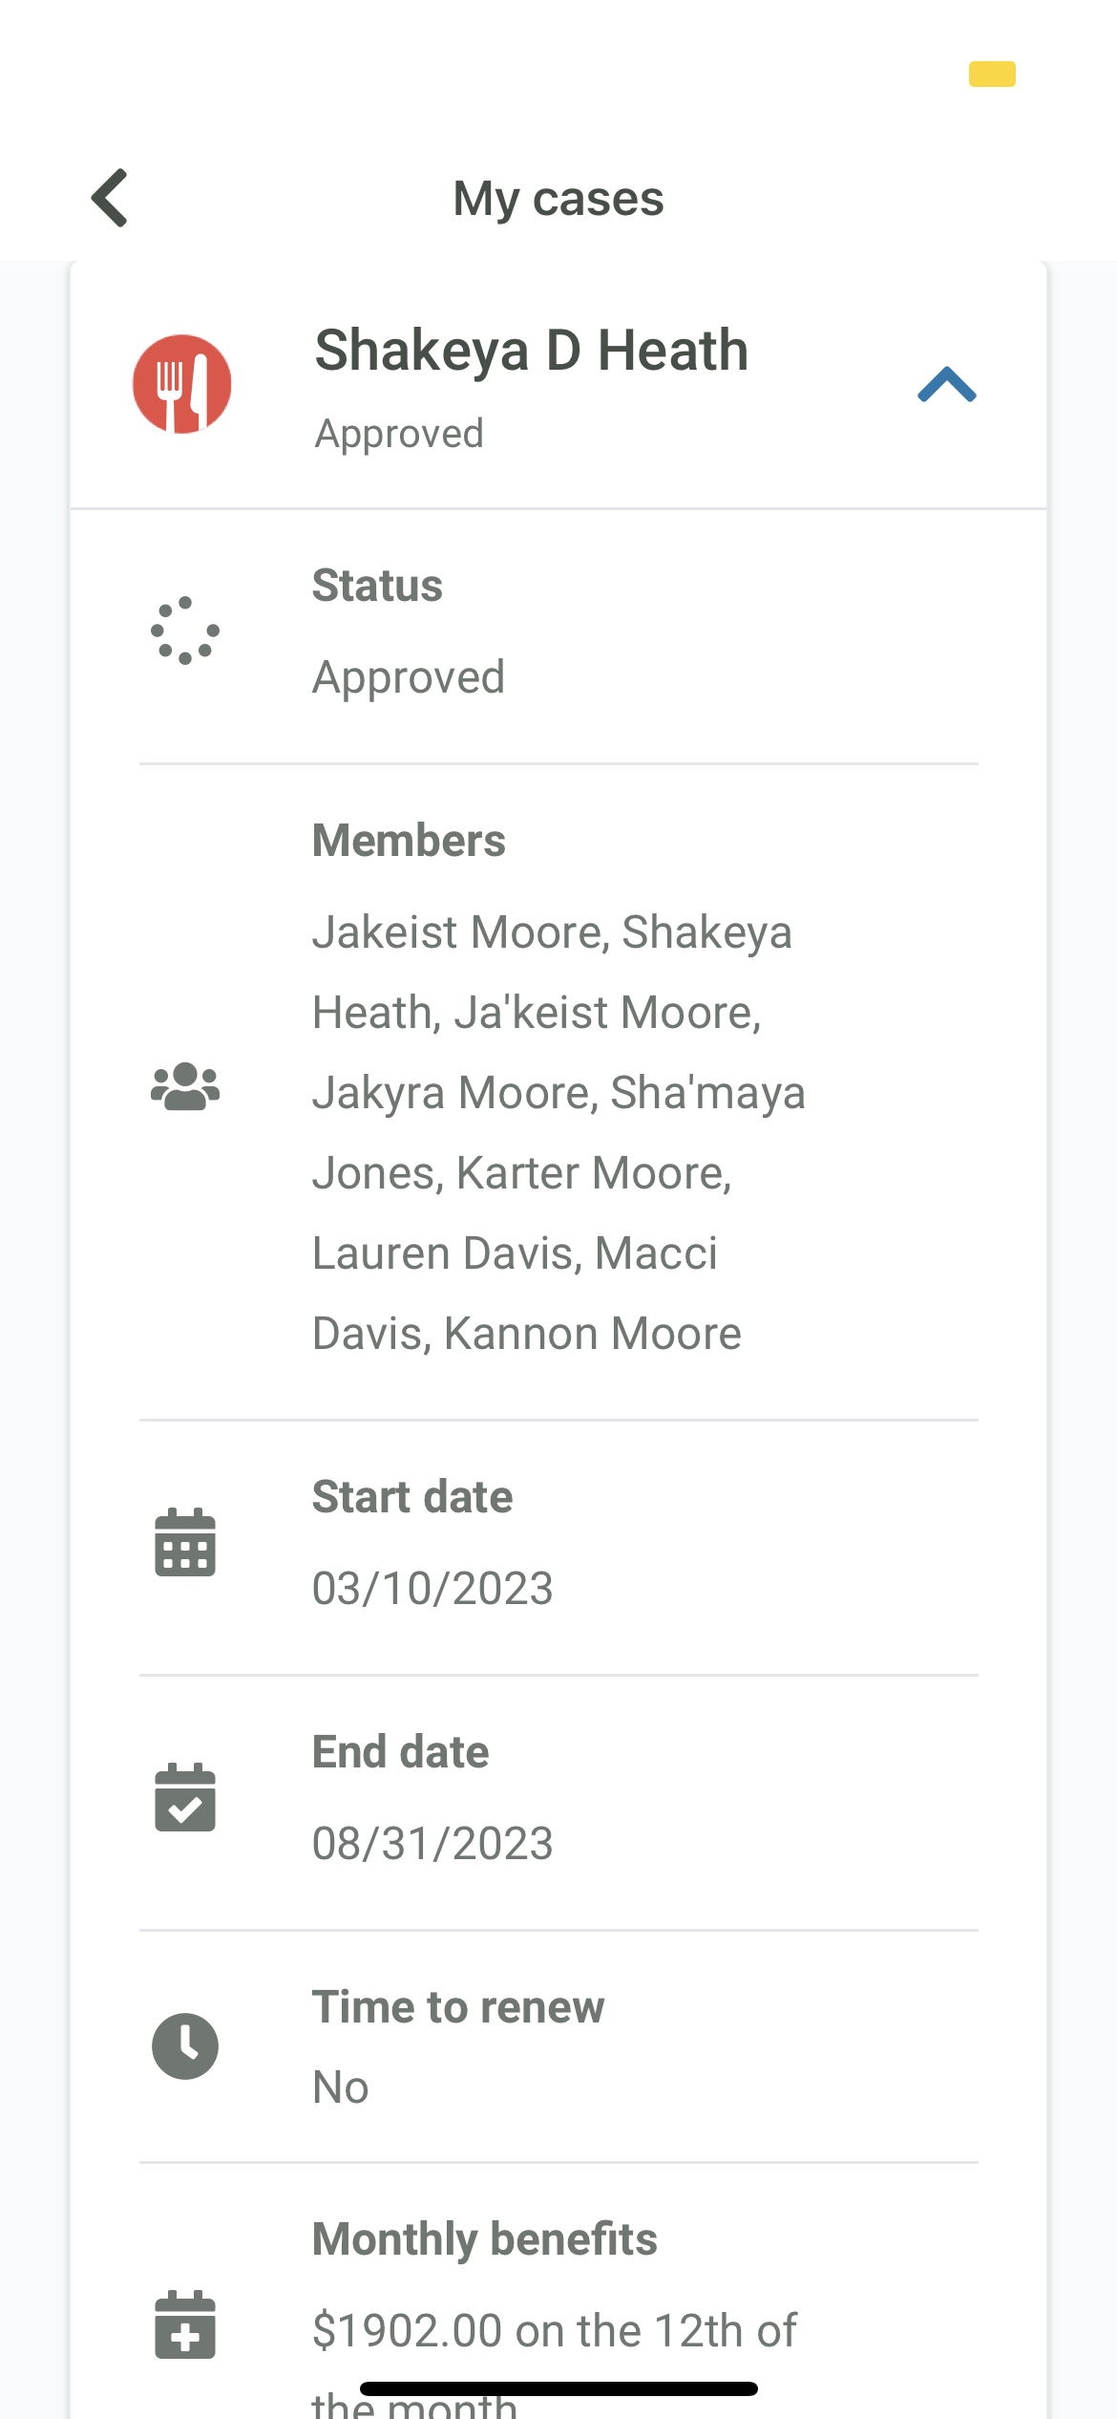Tap the Approved subtitle under case name
The height and width of the screenshot is (2419, 1117).
[399, 435]
